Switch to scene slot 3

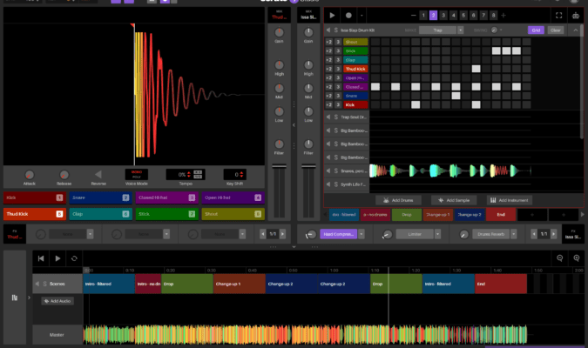coord(444,16)
